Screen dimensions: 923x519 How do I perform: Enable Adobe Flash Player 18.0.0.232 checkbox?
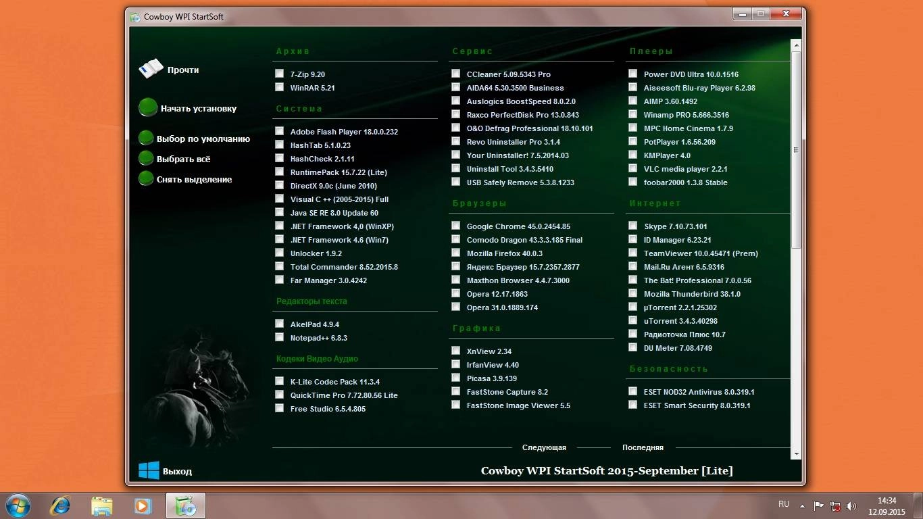coord(279,131)
